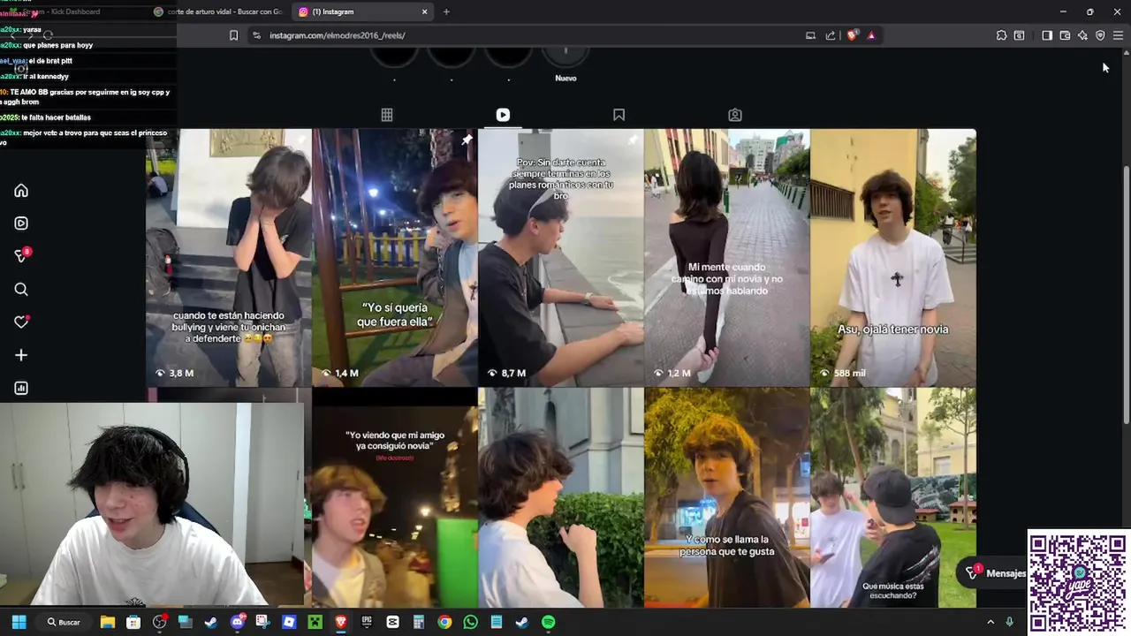Open Instagram direct messages icon with badge
Image resolution: width=1131 pixels, height=636 pixels.
click(x=22, y=255)
